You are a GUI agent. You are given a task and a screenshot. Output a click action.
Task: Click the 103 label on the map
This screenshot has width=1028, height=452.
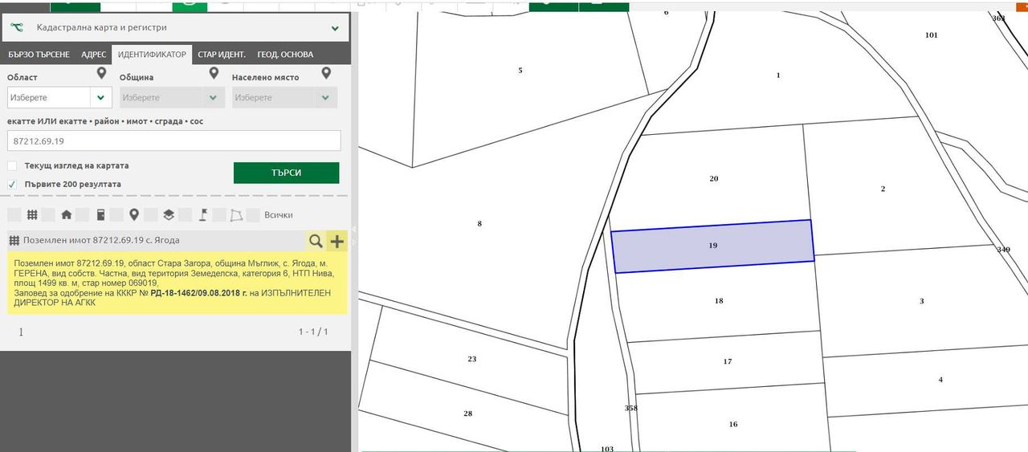pos(607,448)
